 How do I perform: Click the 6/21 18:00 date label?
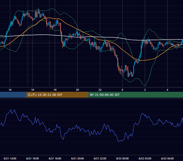point(55,158)
